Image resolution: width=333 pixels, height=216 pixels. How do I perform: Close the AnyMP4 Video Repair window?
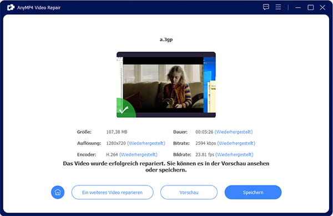pyautogui.click(x=322, y=7)
